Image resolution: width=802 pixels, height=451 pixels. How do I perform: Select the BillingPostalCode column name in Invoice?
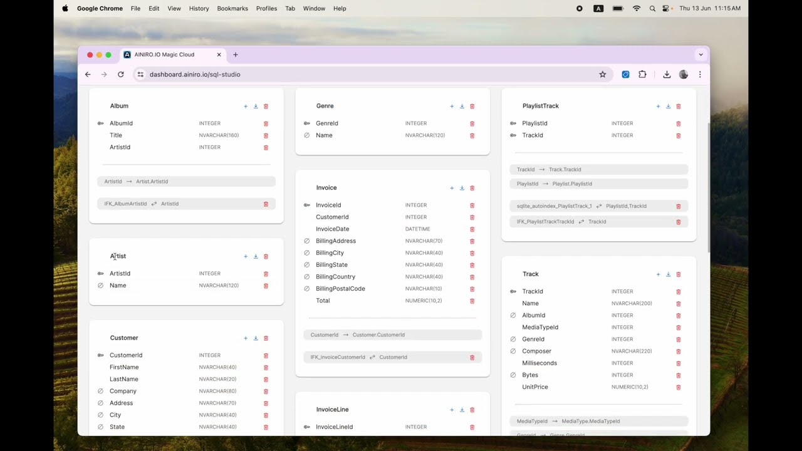[340, 289]
